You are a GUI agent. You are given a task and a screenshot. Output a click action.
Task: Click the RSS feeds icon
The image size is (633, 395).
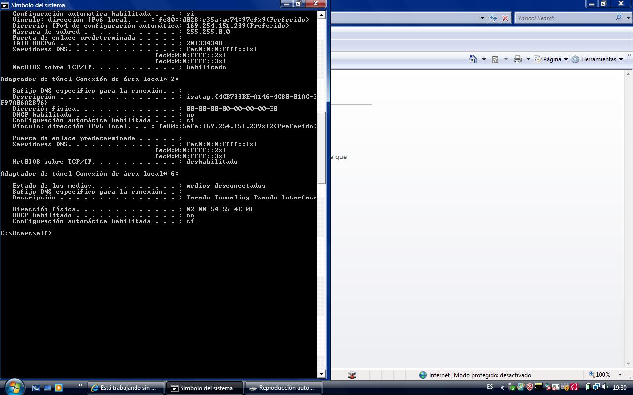click(x=495, y=59)
